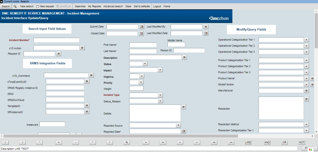
Task: Open My Reports
Action: click(94, 6)
